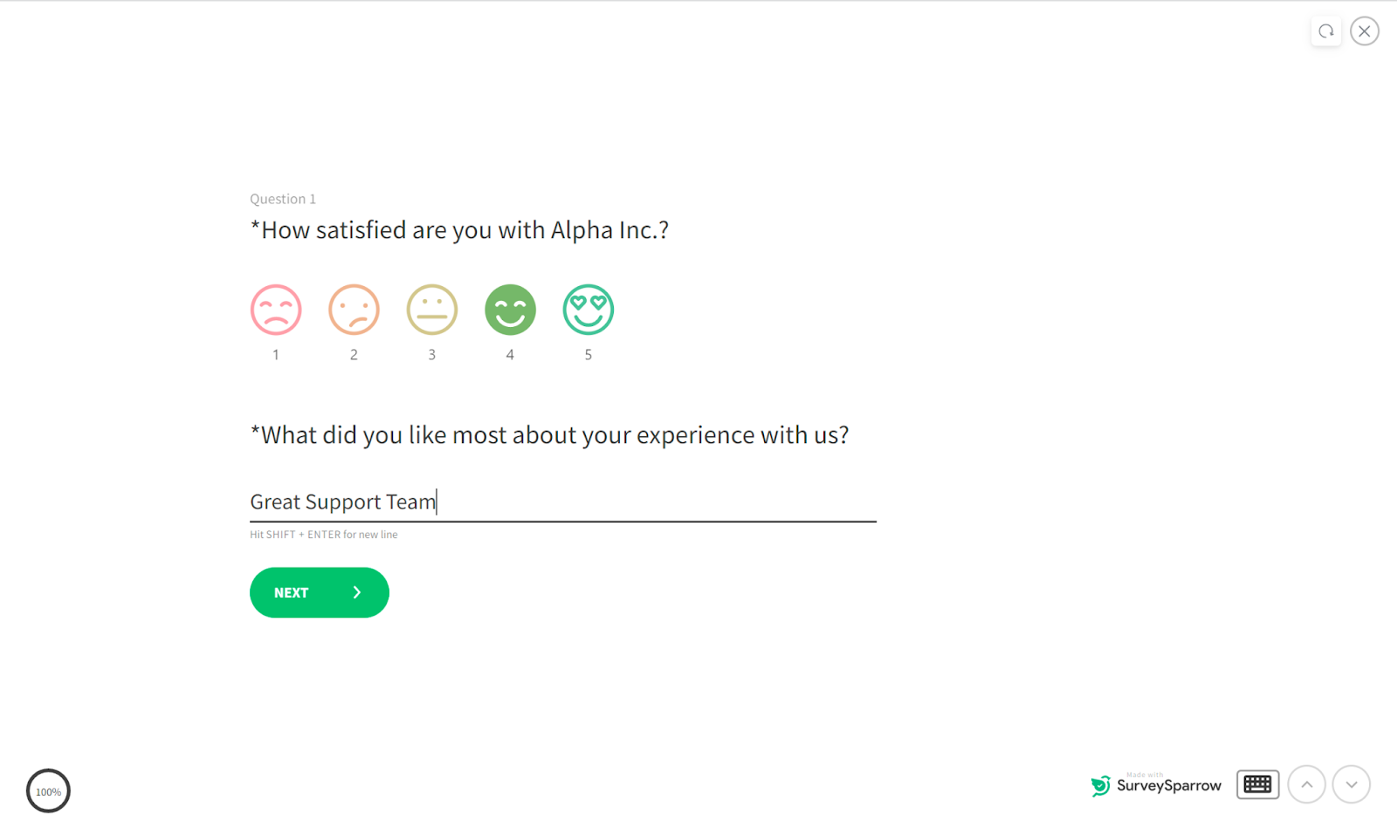Click the SurveySparrow bird logo
1397x827 pixels.
1100,785
